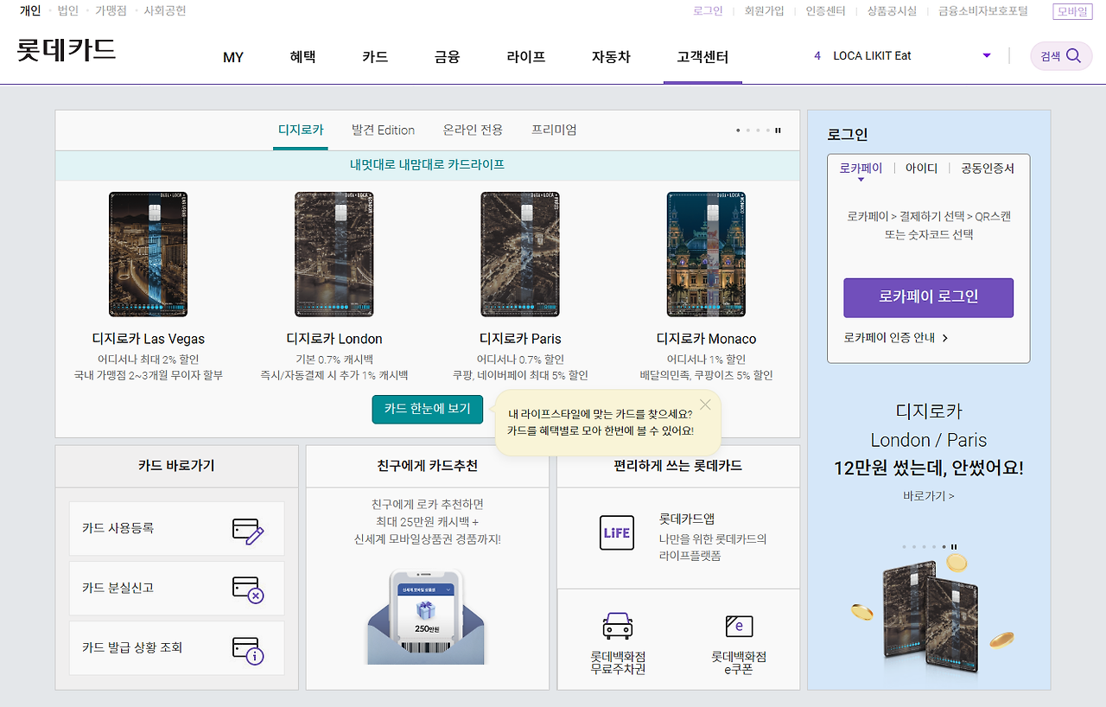The image size is (1106, 707).
Task: Open 디지로카 Paris card image
Action: (x=520, y=254)
